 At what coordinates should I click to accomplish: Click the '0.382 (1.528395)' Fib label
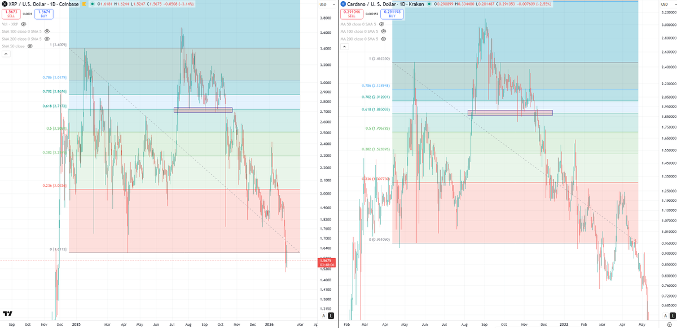[376, 149]
